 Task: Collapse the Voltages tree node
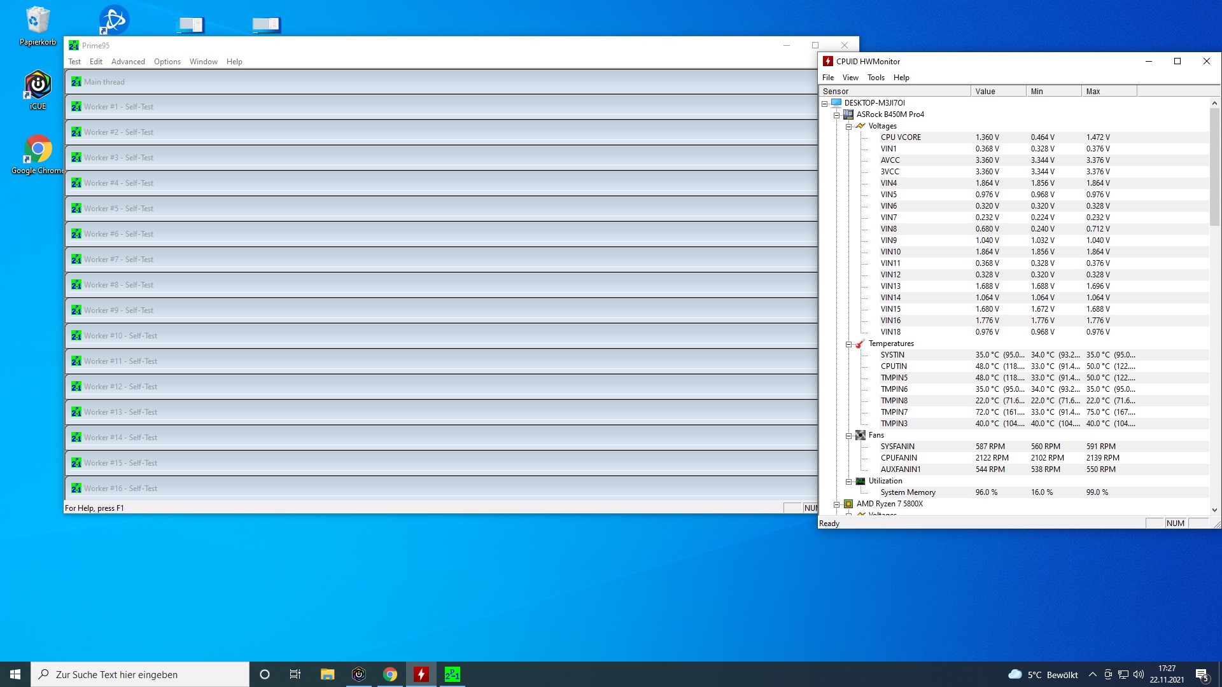coord(848,127)
